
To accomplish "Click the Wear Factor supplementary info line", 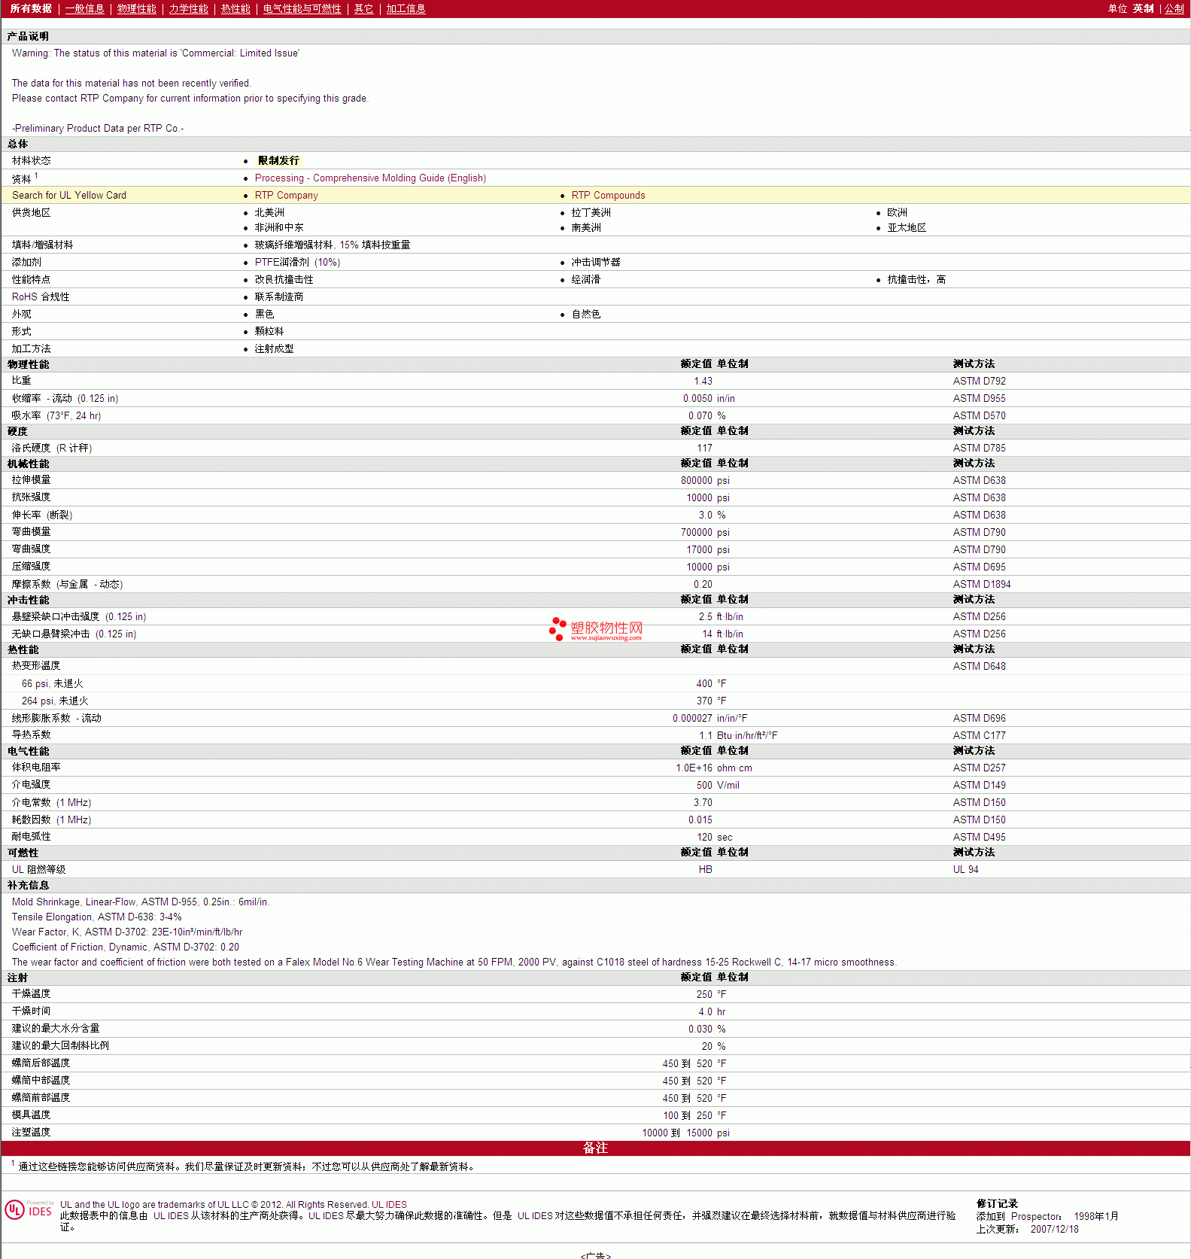I will 126,932.
